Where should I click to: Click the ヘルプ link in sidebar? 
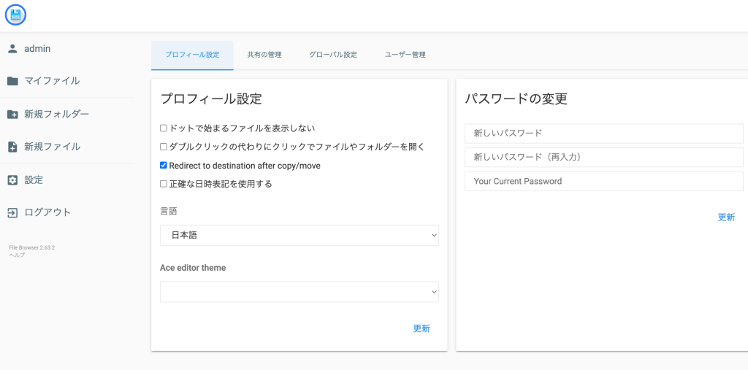coord(17,255)
